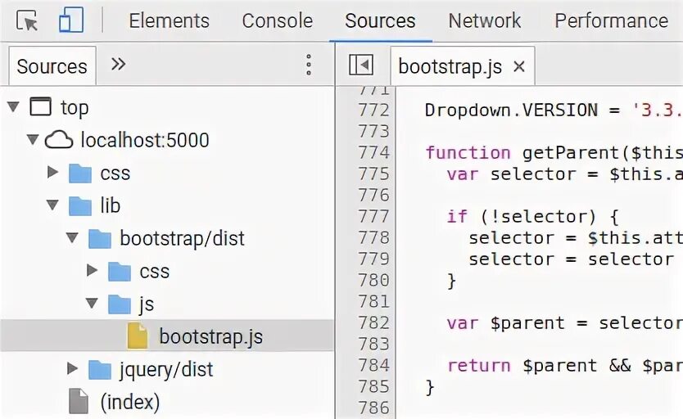Close the bootstrap.js editor tab
This screenshot has width=683, height=419.
(518, 66)
